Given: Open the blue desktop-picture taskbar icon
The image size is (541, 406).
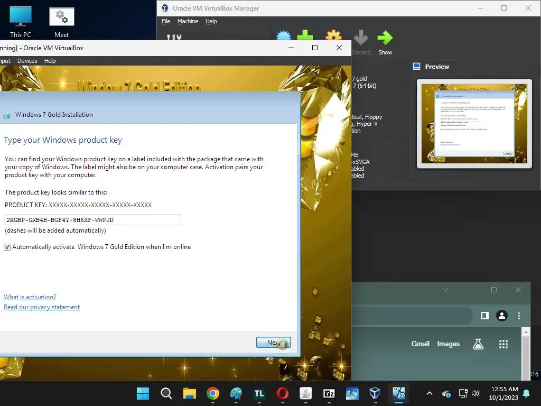Looking at the screenshot, I should click(352, 393).
